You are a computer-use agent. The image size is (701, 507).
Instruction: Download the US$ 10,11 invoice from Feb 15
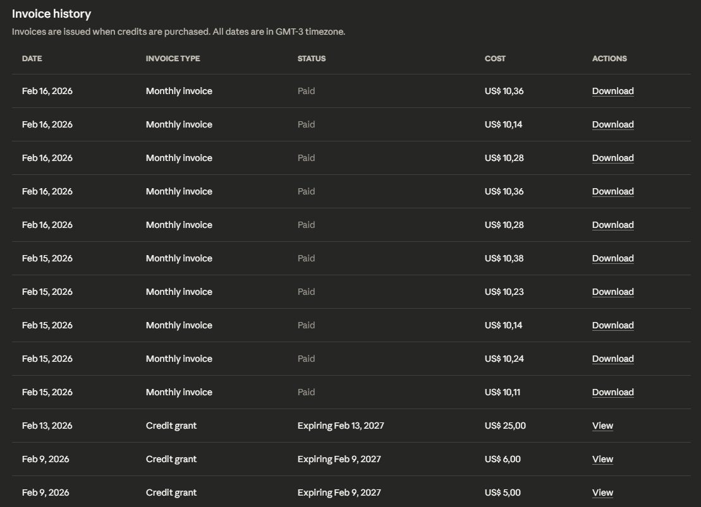tap(613, 392)
